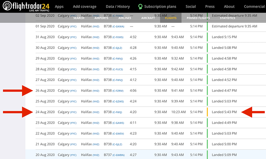Select the 24 Aug 2020 date cell
Viewport: 266px width, 159px height.
pyautogui.click(x=45, y=112)
